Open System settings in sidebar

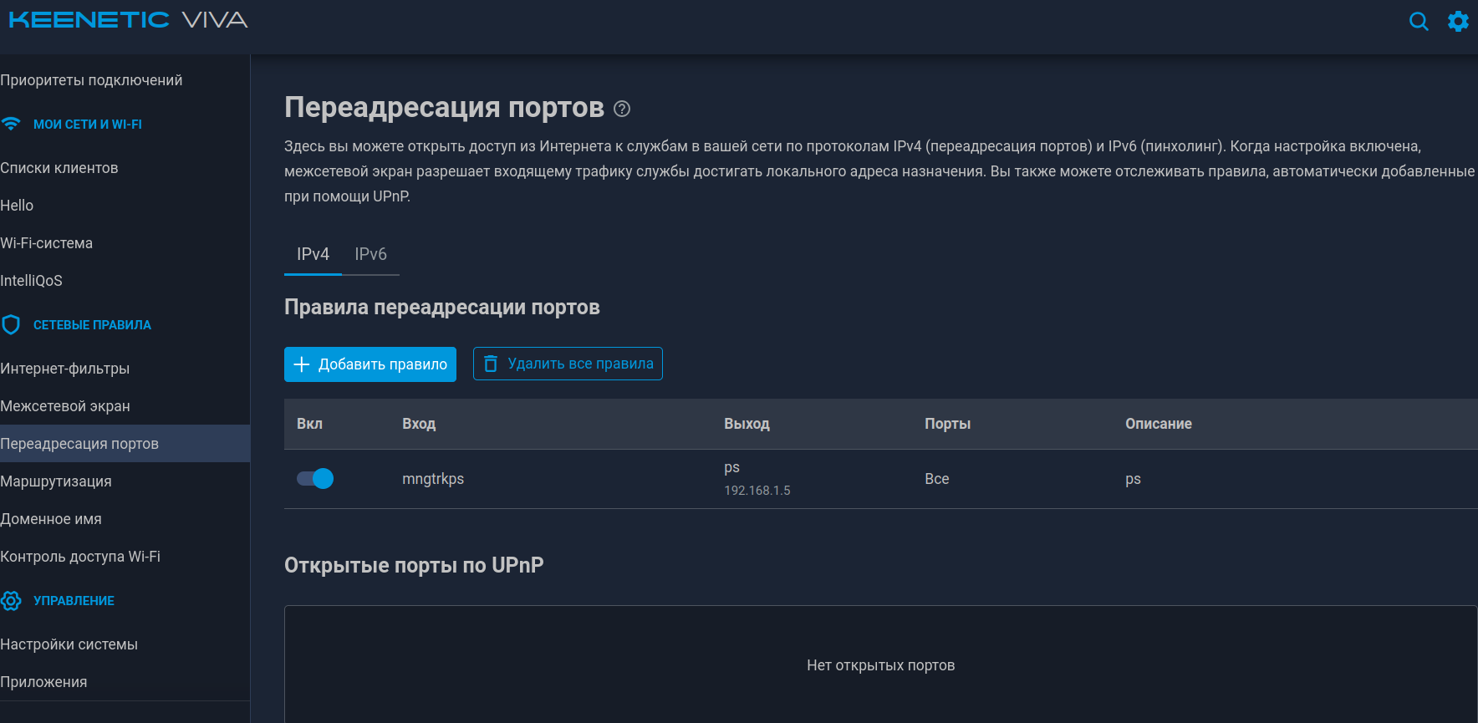click(69, 644)
